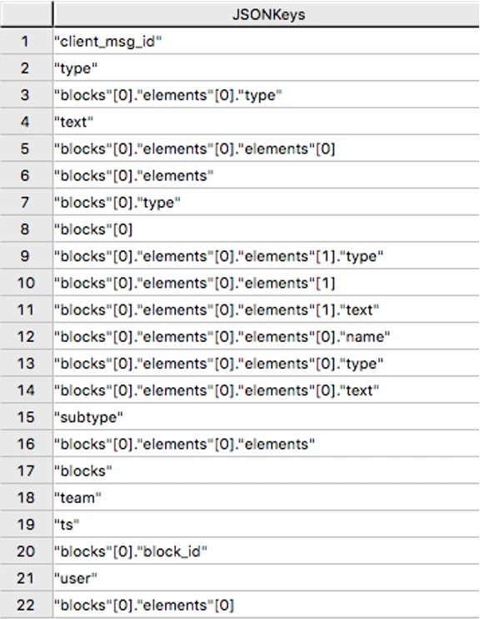
Task: Select the "team" cell
Action: pos(267,497)
